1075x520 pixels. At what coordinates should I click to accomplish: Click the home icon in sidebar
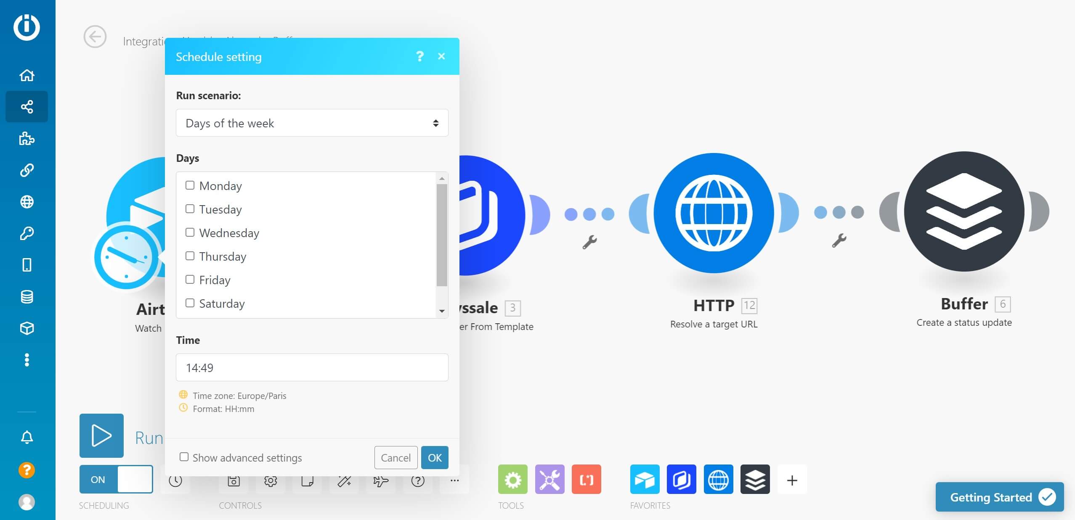(x=27, y=75)
